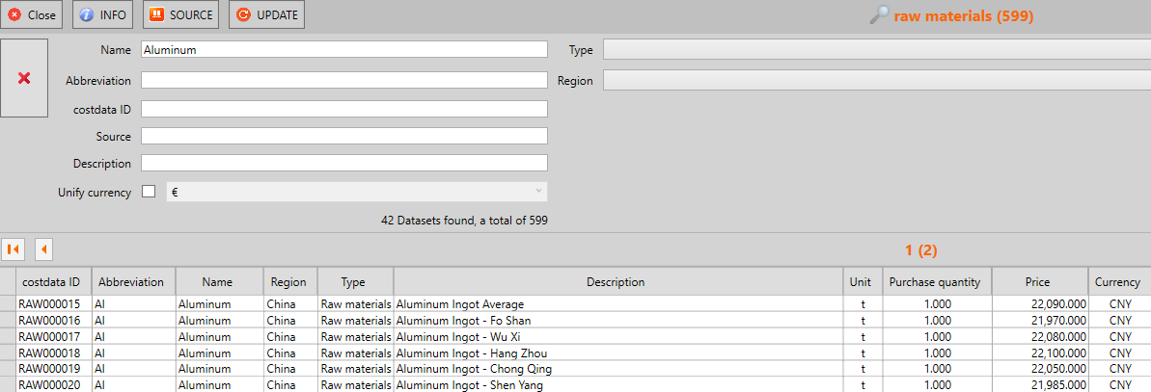Click the costdata ID input field

coord(344,109)
